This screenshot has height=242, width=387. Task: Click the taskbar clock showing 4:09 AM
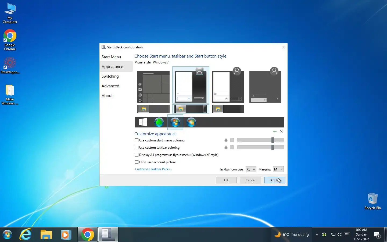tap(361, 234)
